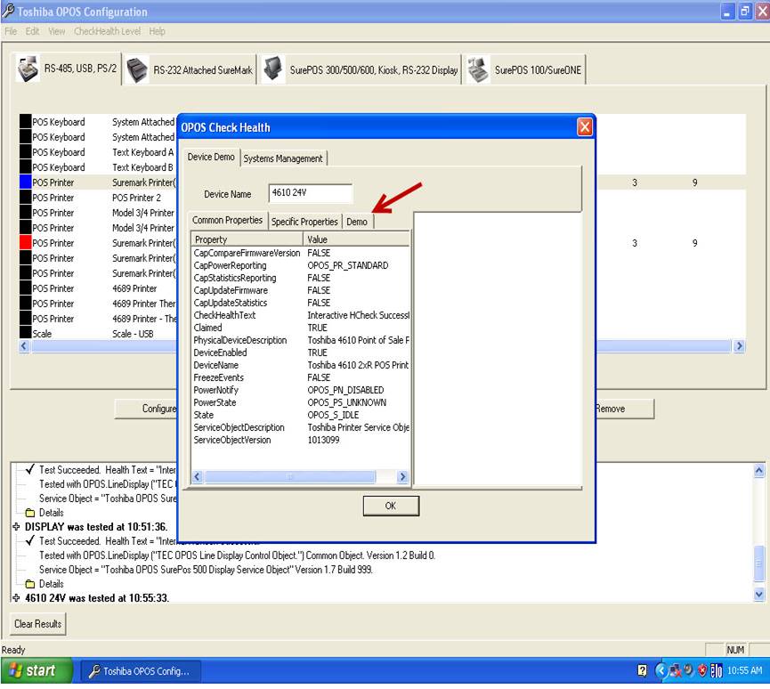The height and width of the screenshot is (689, 770).
Task: Click the Details folder icon under DISPLAY test
Action: click(x=30, y=584)
